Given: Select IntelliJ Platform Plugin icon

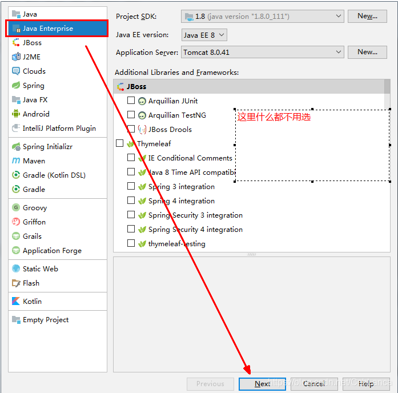Looking at the screenshot, I should tap(16, 128).
